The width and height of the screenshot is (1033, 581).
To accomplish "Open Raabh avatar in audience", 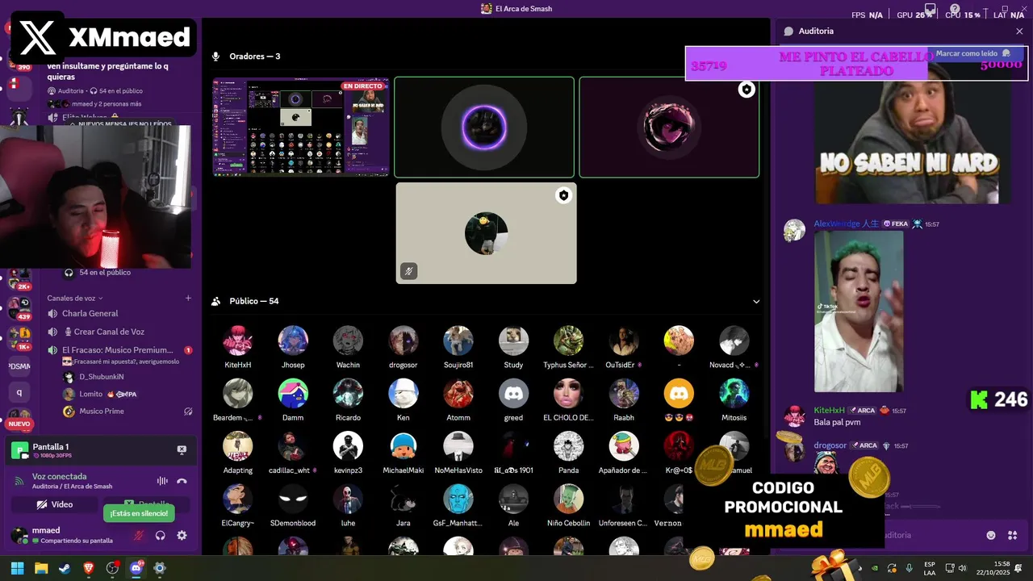I will (x=624, y=393).
